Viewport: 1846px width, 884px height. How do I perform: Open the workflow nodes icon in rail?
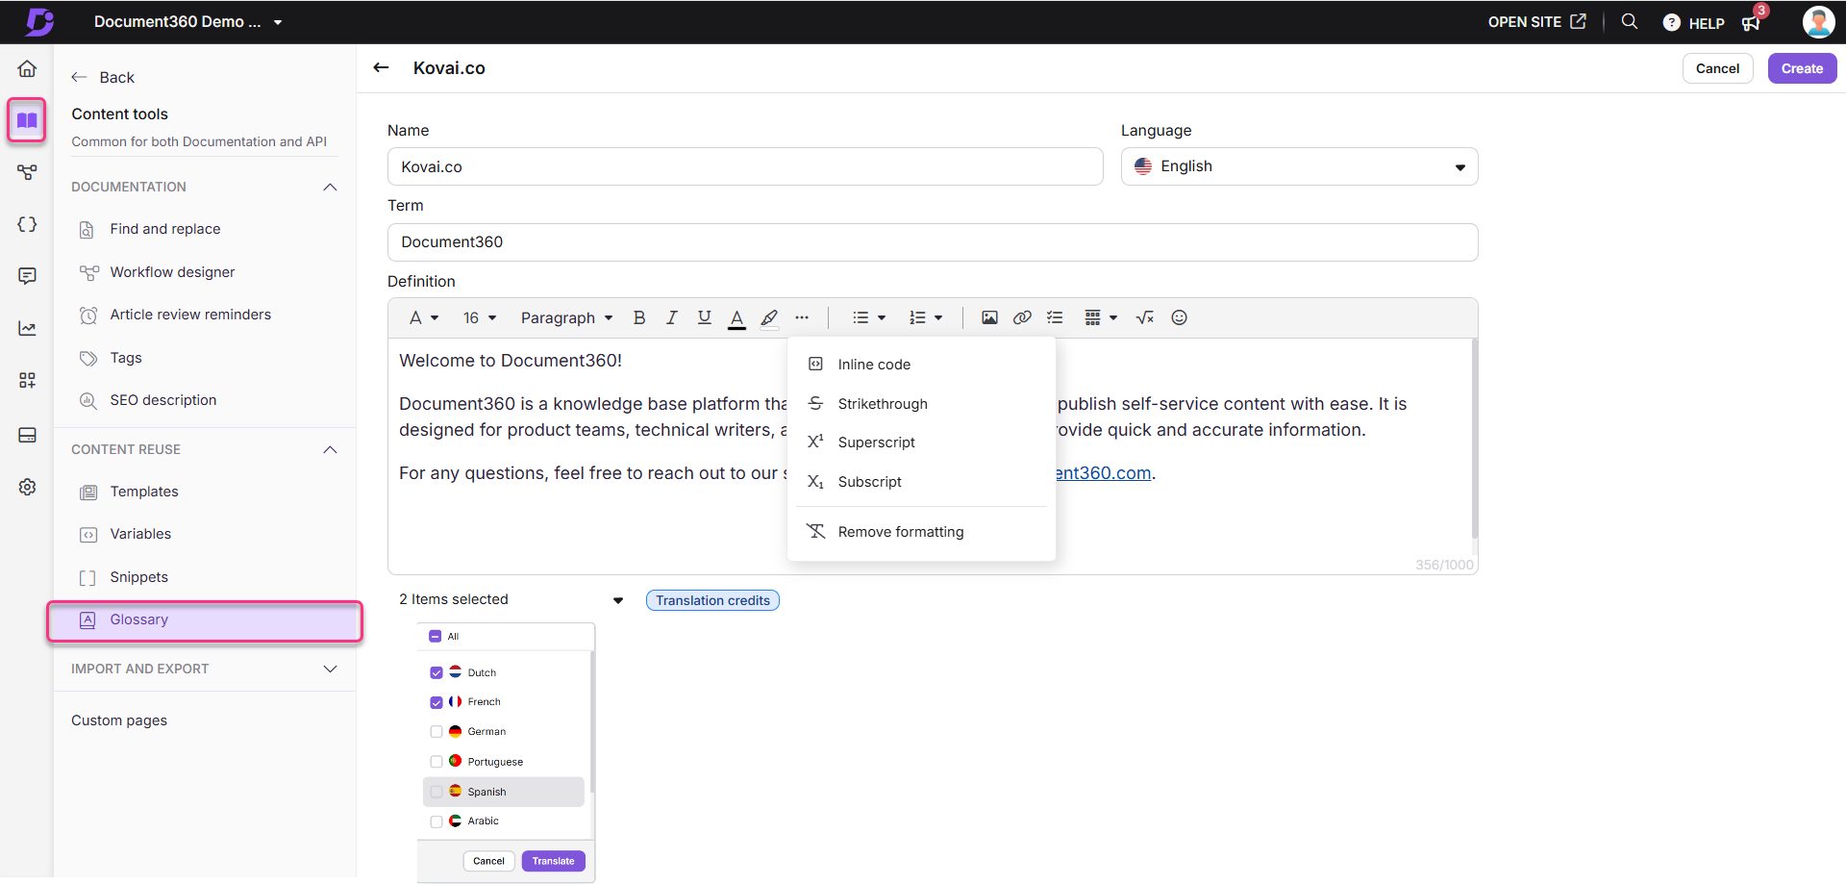(27, 172)
